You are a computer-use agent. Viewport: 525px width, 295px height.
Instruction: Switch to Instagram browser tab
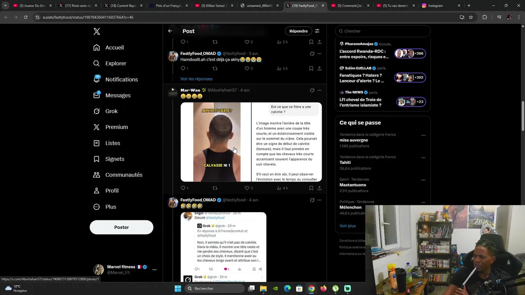[440, 6]
